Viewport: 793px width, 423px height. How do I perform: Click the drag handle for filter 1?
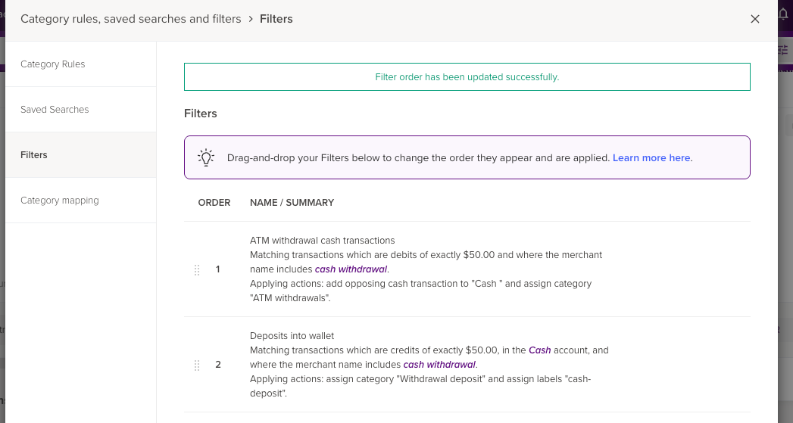coord(197,269)
